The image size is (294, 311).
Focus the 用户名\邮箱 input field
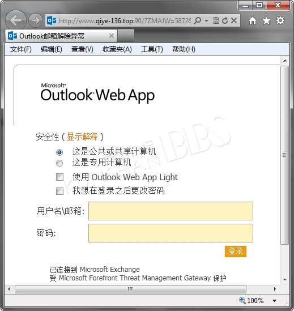(171, 211)
